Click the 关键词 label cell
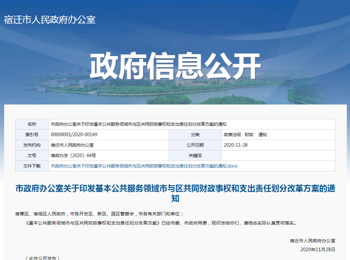This screenshot has width=350, height=260. pyautogui.click(x=195, y=156)
